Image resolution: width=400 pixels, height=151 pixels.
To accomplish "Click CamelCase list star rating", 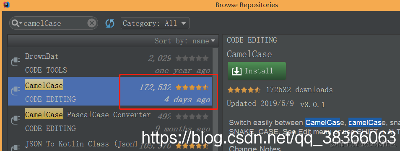I will coord(192,88).
